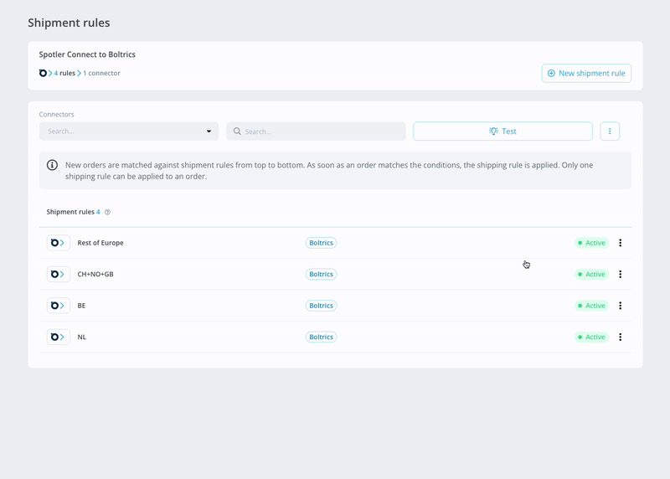Click the Active status of Rest of Europe
The height and width of the screenshot is (479, 670).
click(x=591, y=243)
